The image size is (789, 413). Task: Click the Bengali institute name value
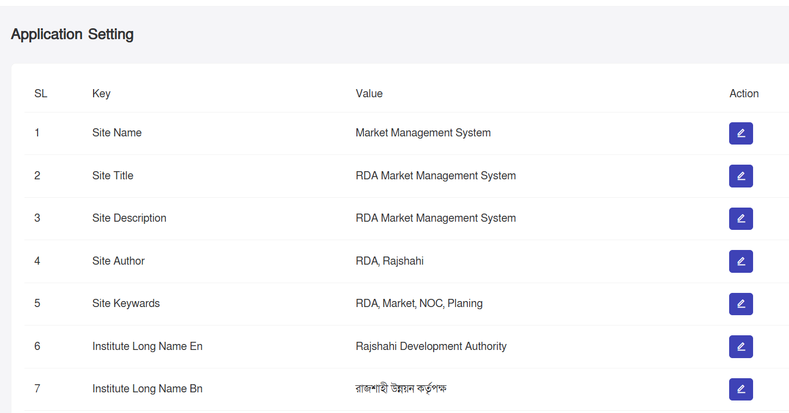pyautogui.click(x=401, y=389)
